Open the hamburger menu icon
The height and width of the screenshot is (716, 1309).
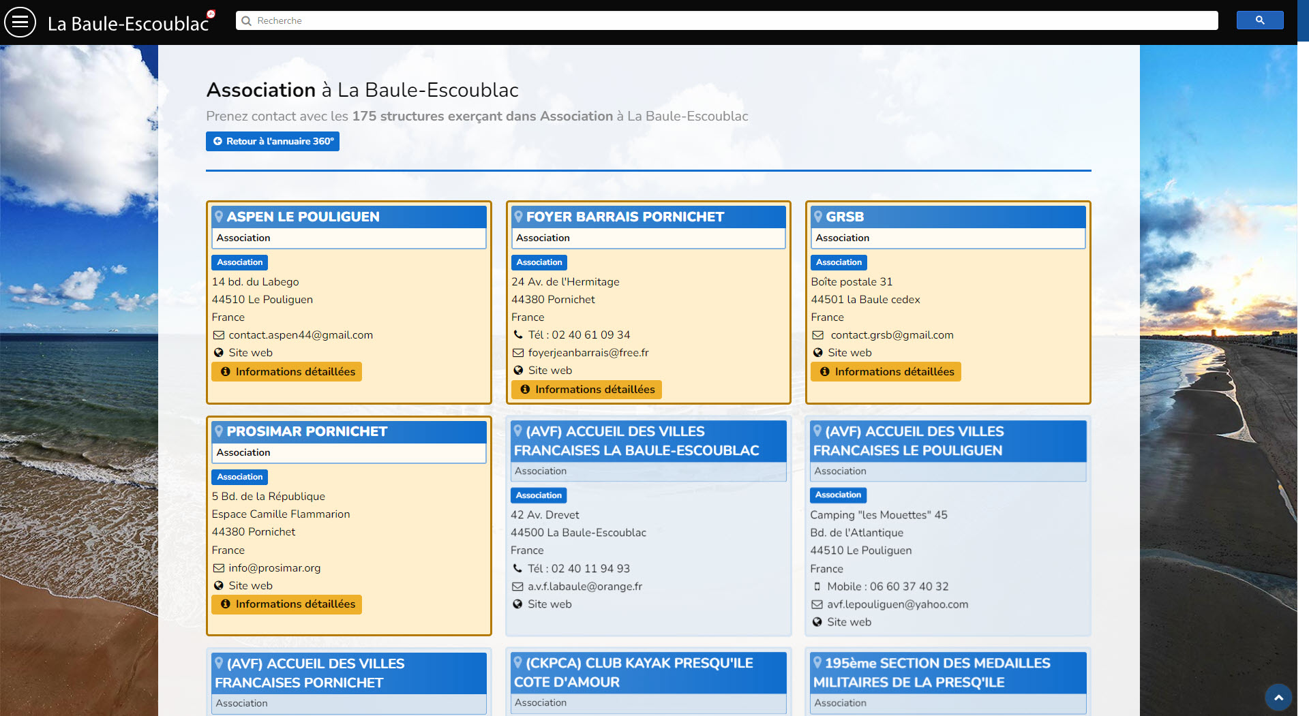click(x=20, y=22)
